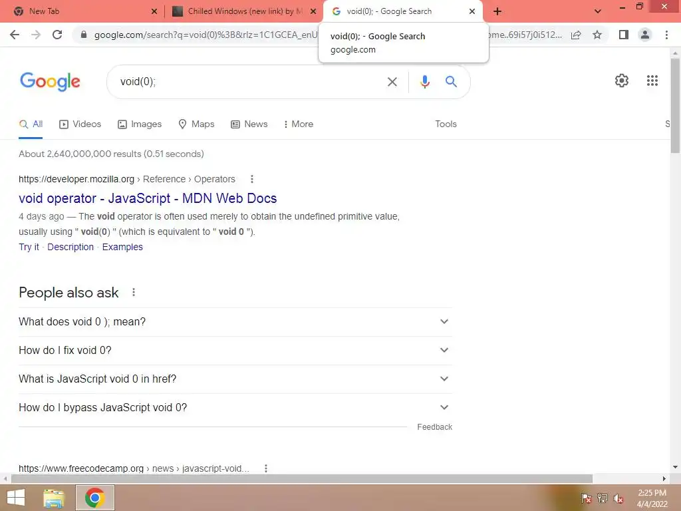Open File Explorer from taskbar
This screenshot has height=511, width=681.
54,498
